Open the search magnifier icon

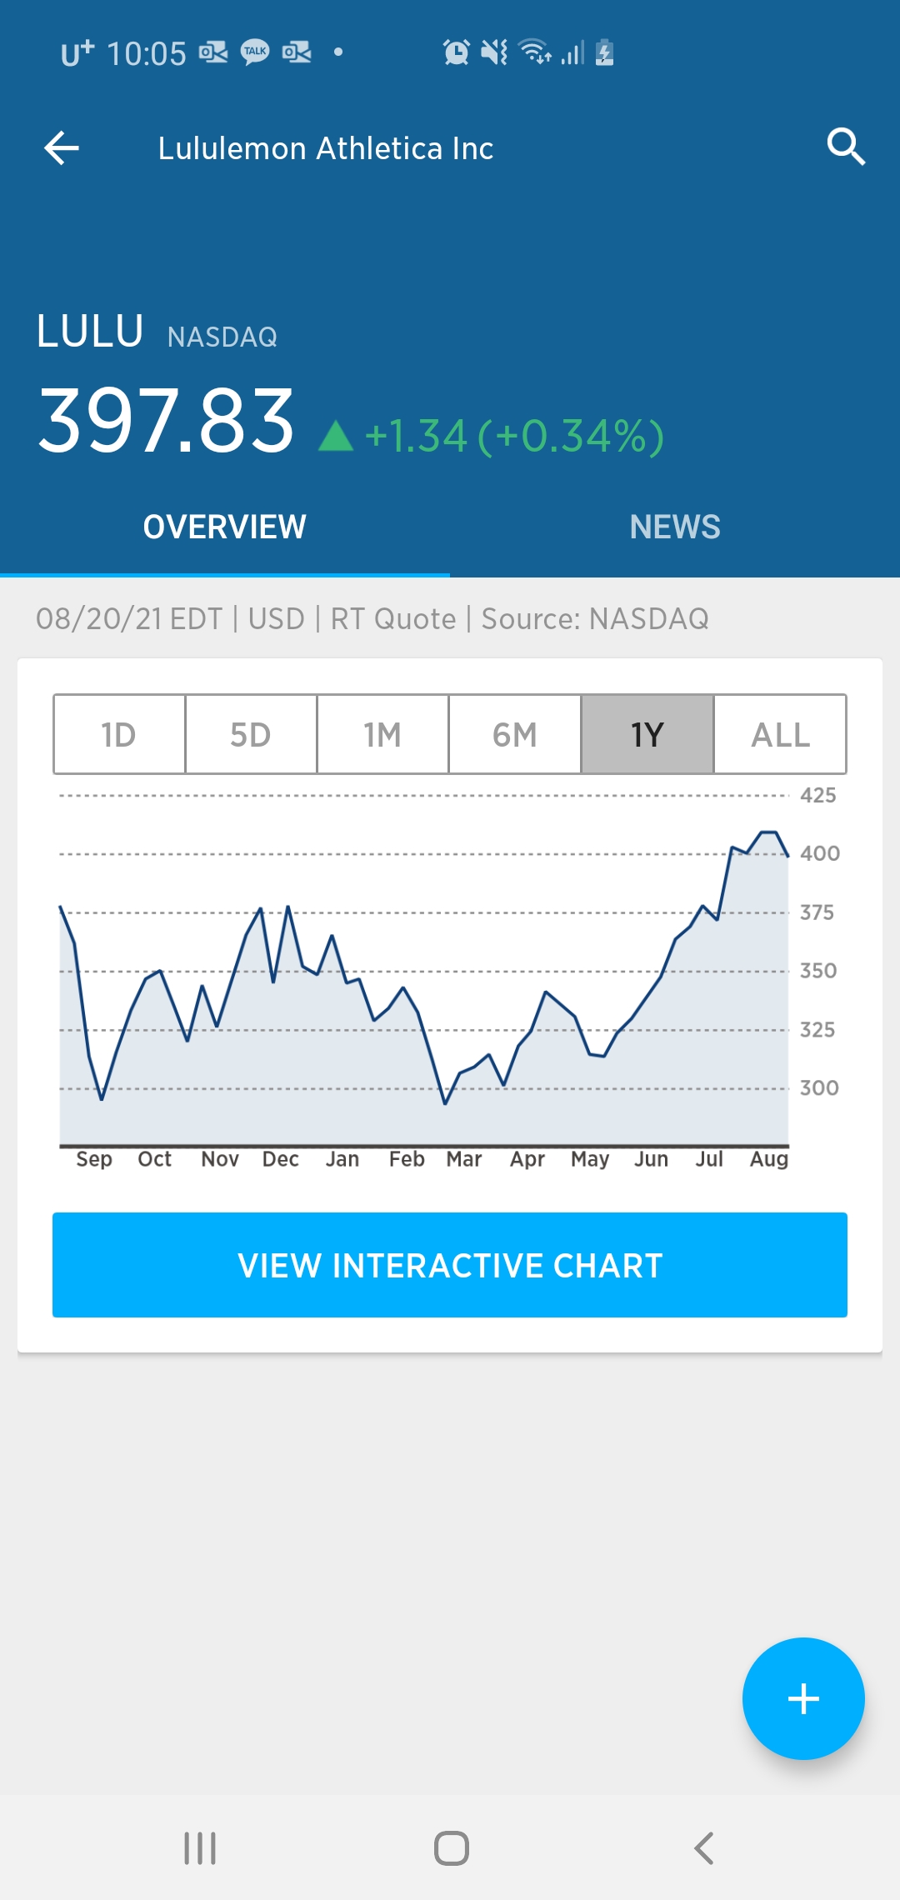pyautogui.click(x=846, y=147)
